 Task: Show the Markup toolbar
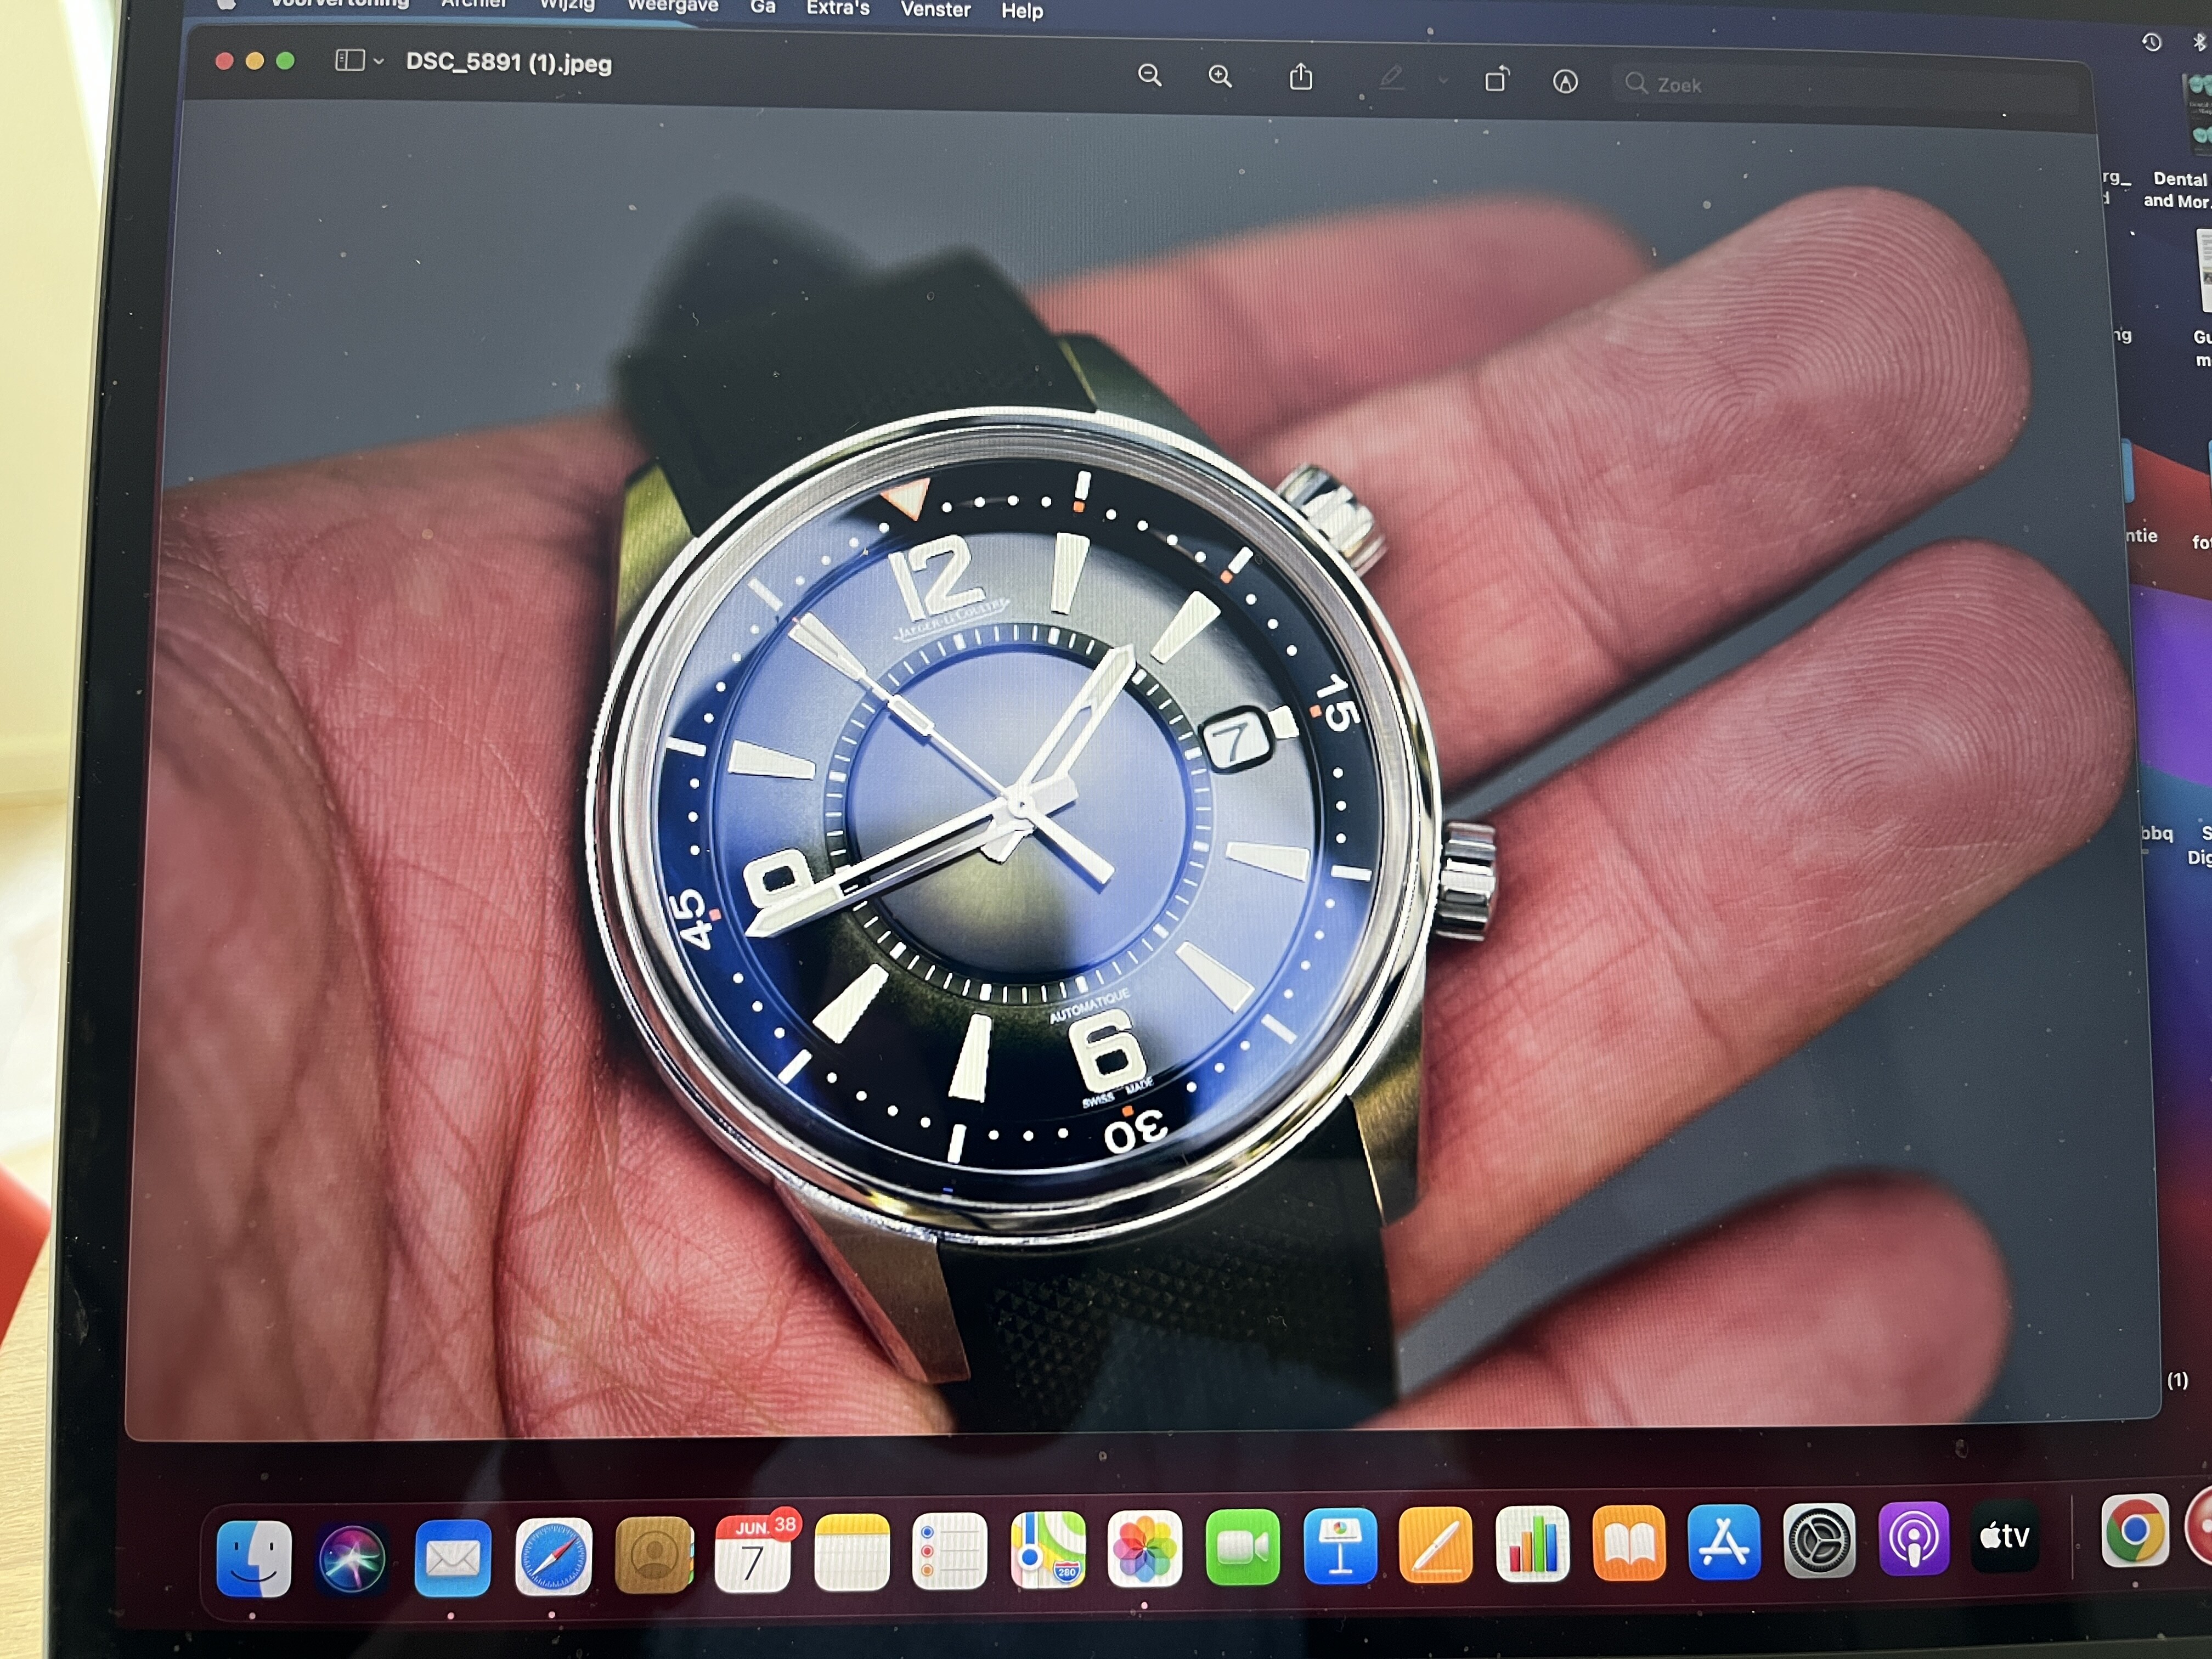click(x=1565, y=82)
